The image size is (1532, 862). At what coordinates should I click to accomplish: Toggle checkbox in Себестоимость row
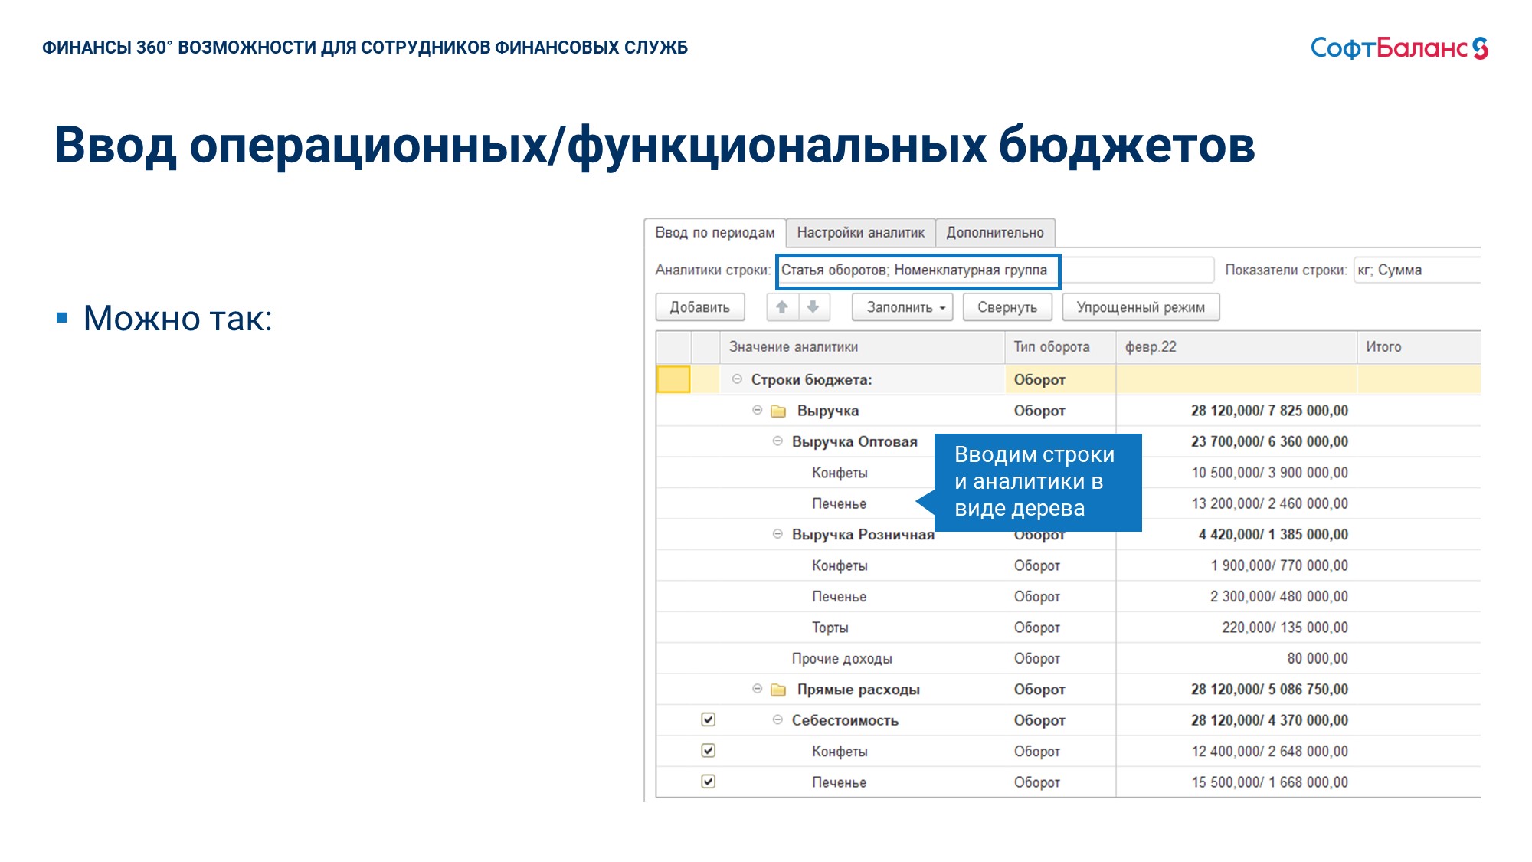(709, 720)
